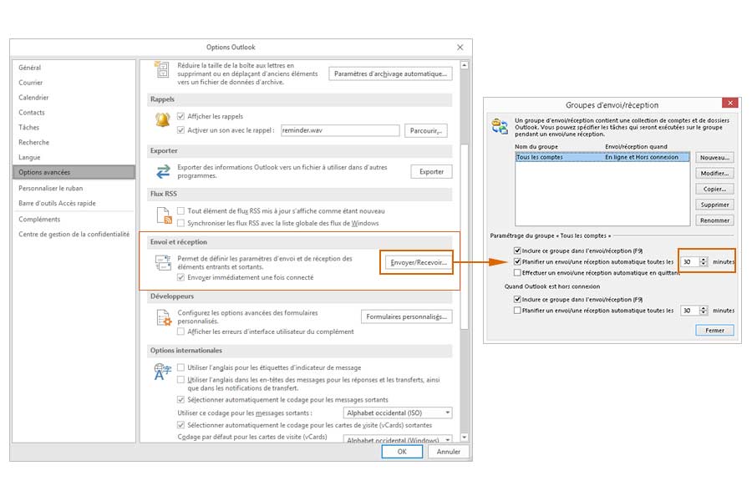Toggle online Planifier un envoi automatique checkbox
The width and height of the screenshot is (752, 501).
517,261
